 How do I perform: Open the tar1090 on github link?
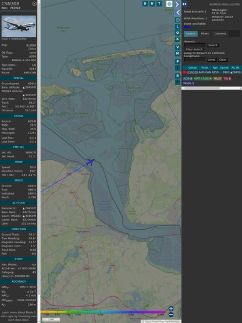tap(225, 4)
